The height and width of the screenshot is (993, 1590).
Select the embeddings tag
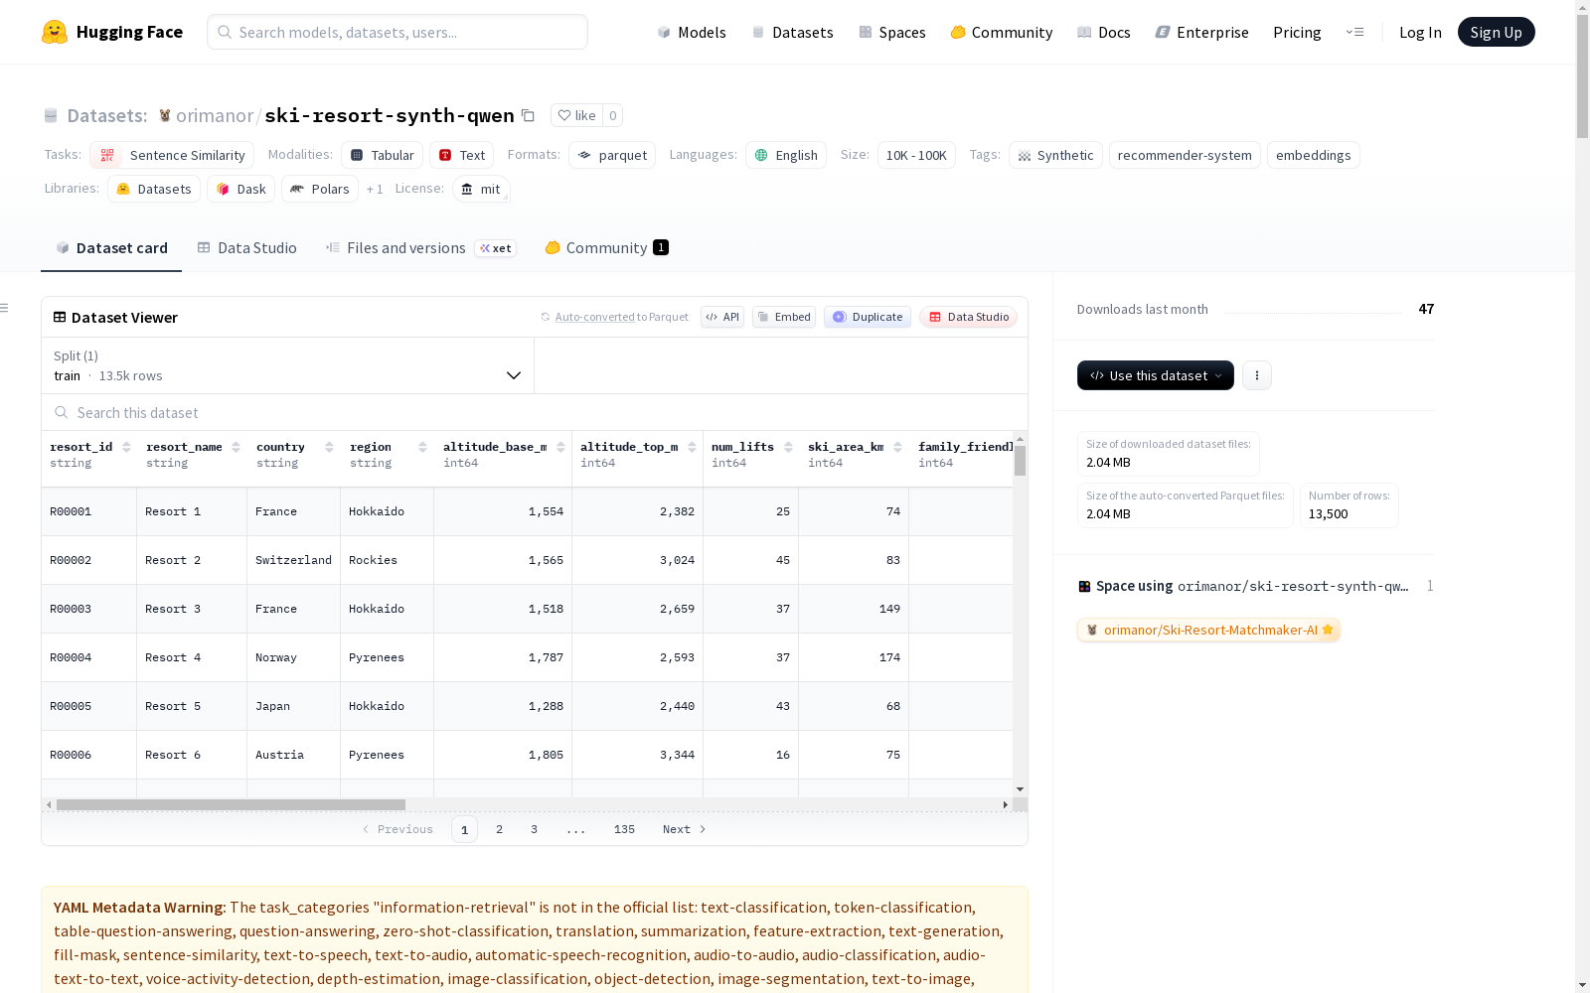pos(1314,155)
